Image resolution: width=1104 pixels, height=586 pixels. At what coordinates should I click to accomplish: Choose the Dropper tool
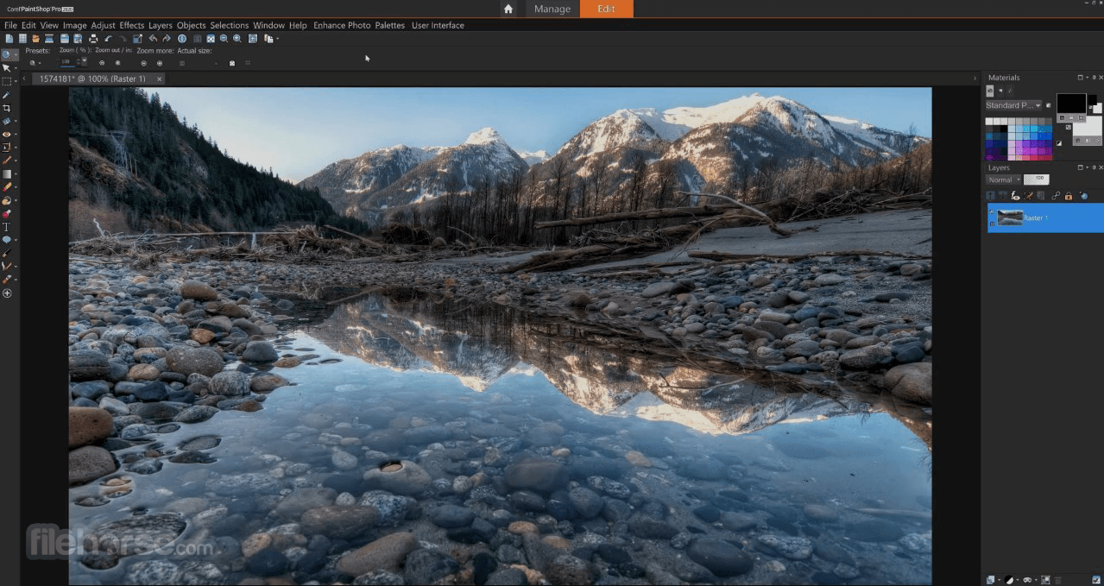7,95
